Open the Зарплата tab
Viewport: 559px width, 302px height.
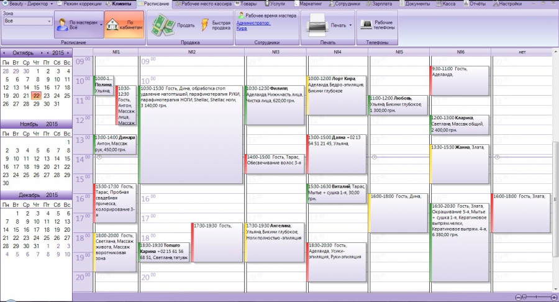point(379,4)
